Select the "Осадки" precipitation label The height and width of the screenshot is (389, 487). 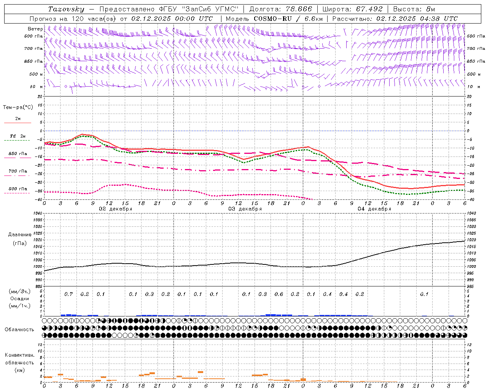19,299
